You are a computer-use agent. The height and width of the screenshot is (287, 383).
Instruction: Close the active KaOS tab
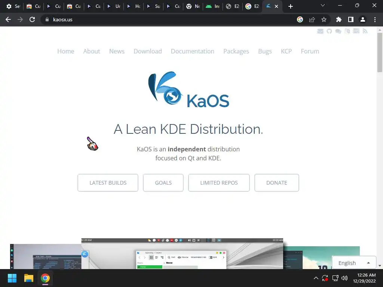[276, 6]
